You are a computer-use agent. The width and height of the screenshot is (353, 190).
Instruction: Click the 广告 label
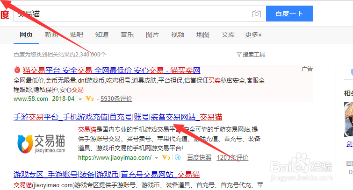[x=307, y=69]
